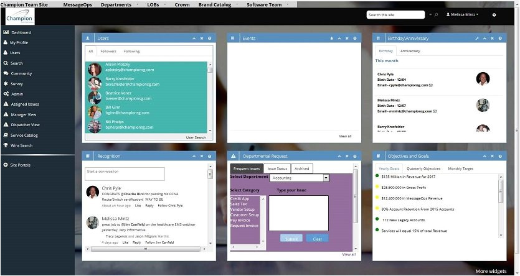Click the help icon in top bar
The width and height of the screenshot is (520, 276).
click(x=494, y=14)
